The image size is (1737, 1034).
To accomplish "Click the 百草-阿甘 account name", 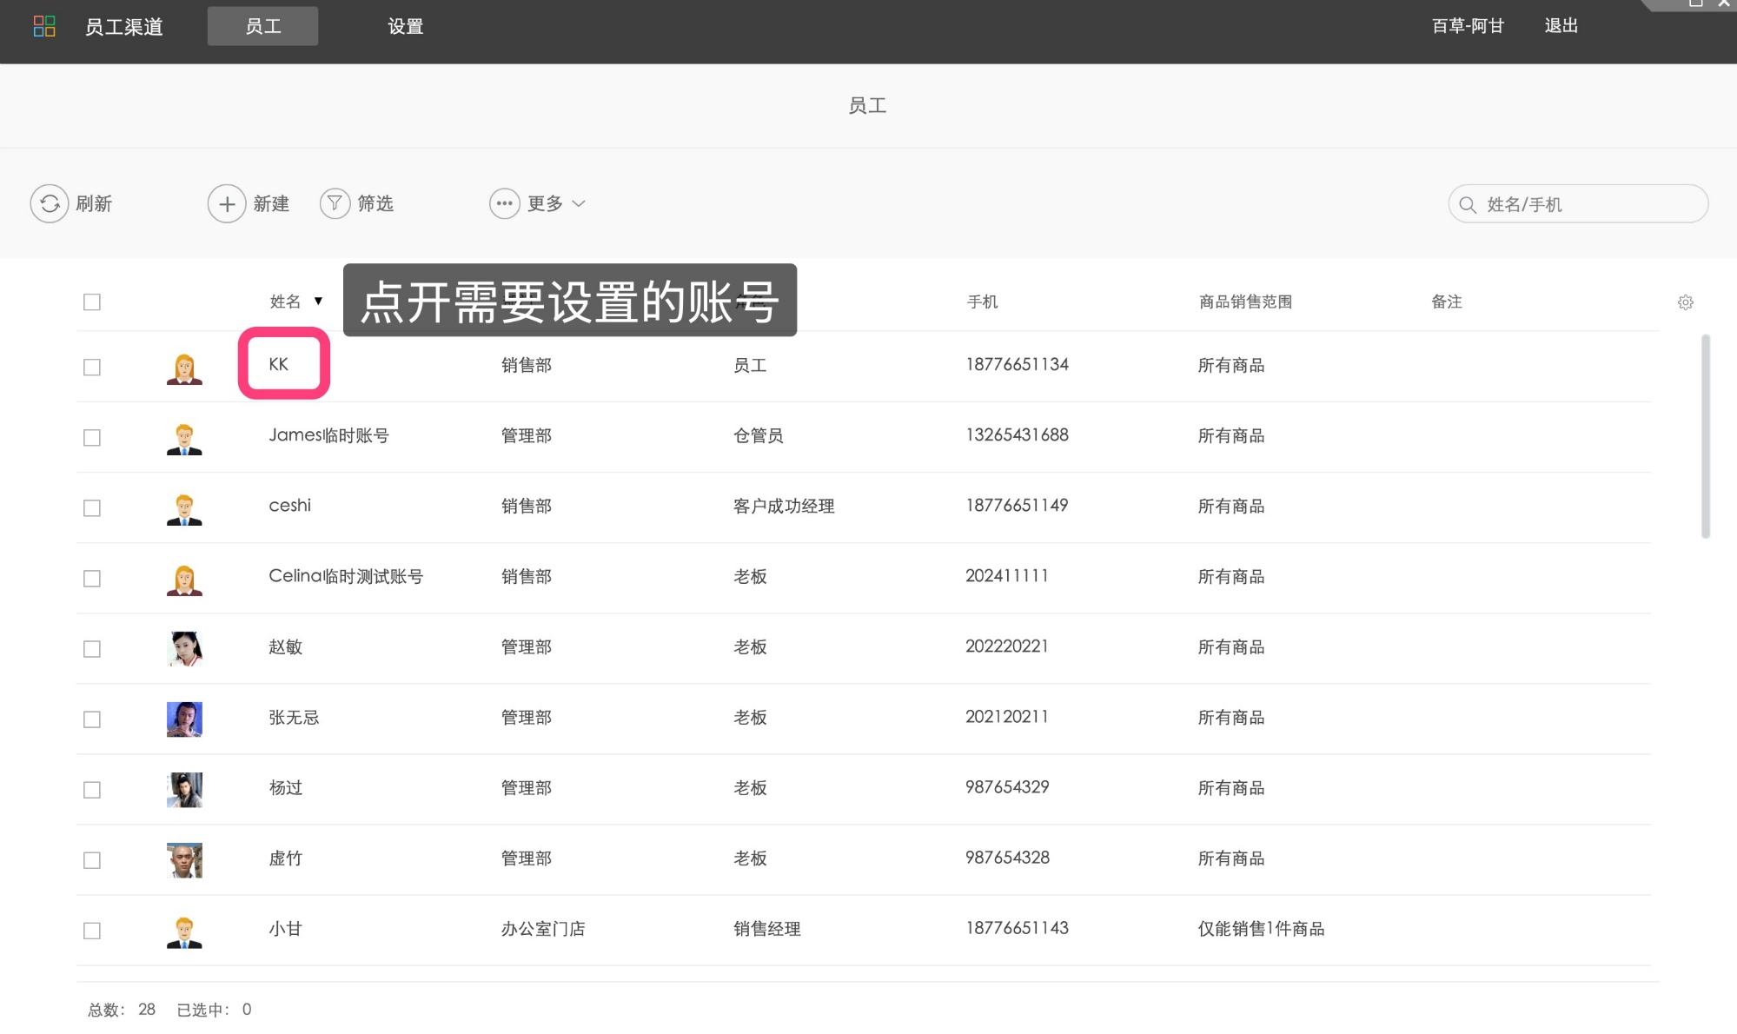I will 1468,26.
